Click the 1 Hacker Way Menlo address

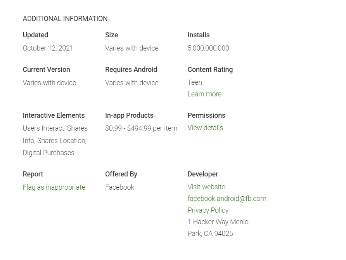click(218, 222)
